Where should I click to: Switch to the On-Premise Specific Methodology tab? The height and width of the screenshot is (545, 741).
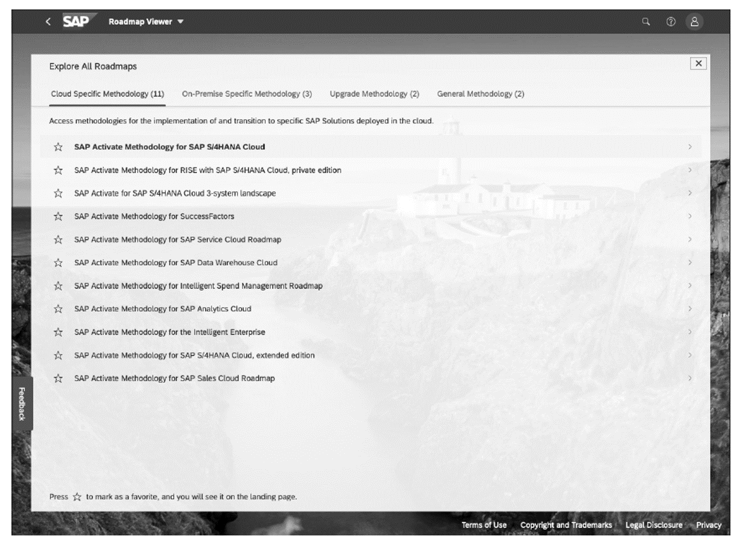246,93
